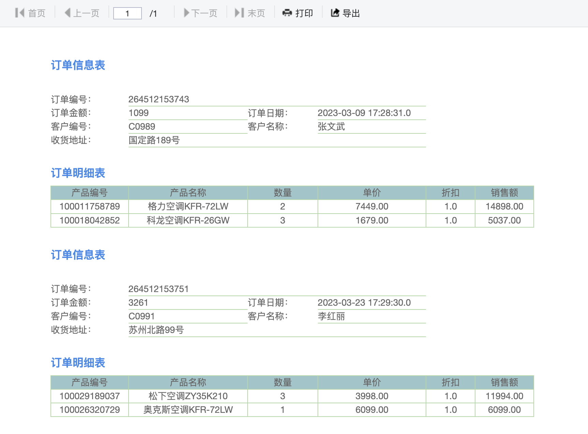Click order number 264512153743
This screenshot has width=588, height=434.
(x=159, y=99)
